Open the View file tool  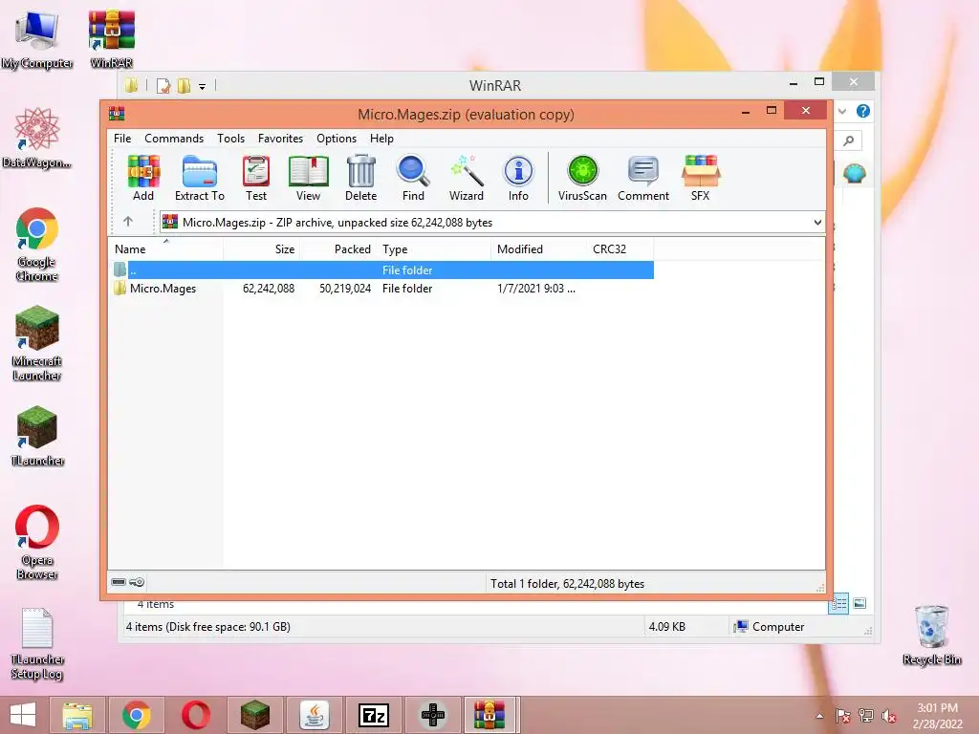click(x=309, y=178)
